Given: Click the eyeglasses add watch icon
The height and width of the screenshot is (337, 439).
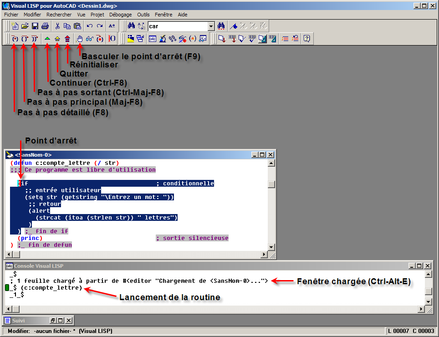Looking at the screenshot, I should 90,39.
